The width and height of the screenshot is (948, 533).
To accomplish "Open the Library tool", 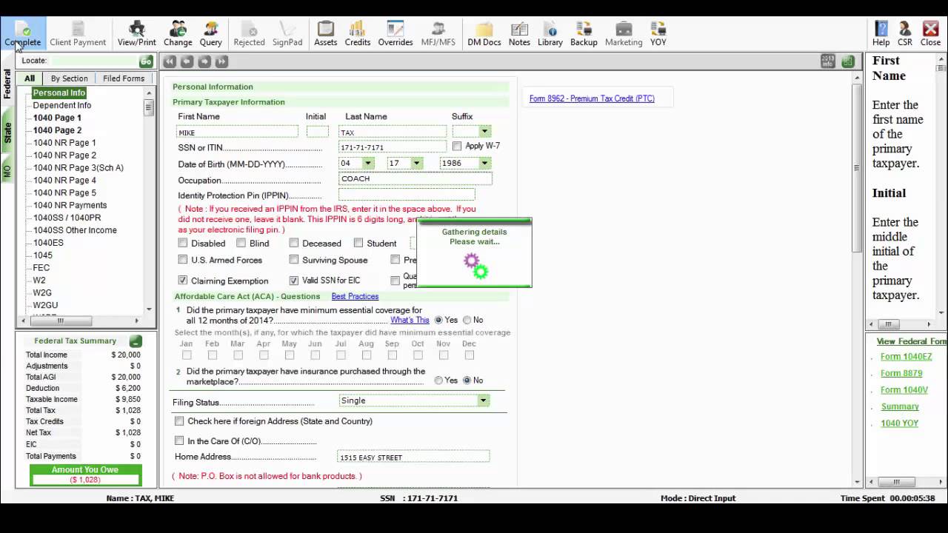I will pyautogui.click(x=550, y=34).
